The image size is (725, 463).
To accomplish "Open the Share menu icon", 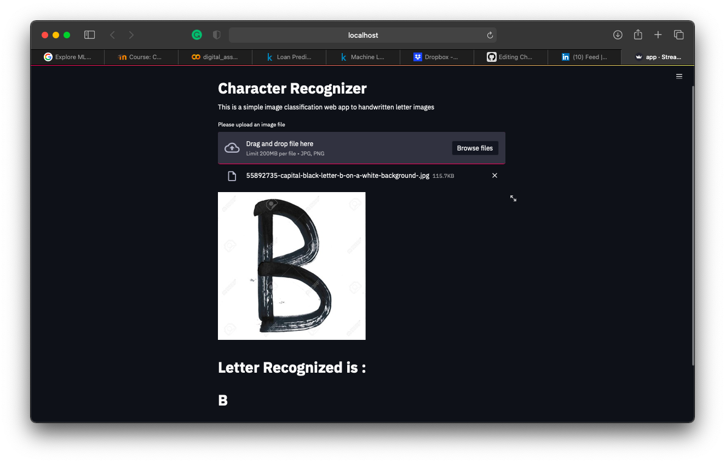I will pos(638,34).
